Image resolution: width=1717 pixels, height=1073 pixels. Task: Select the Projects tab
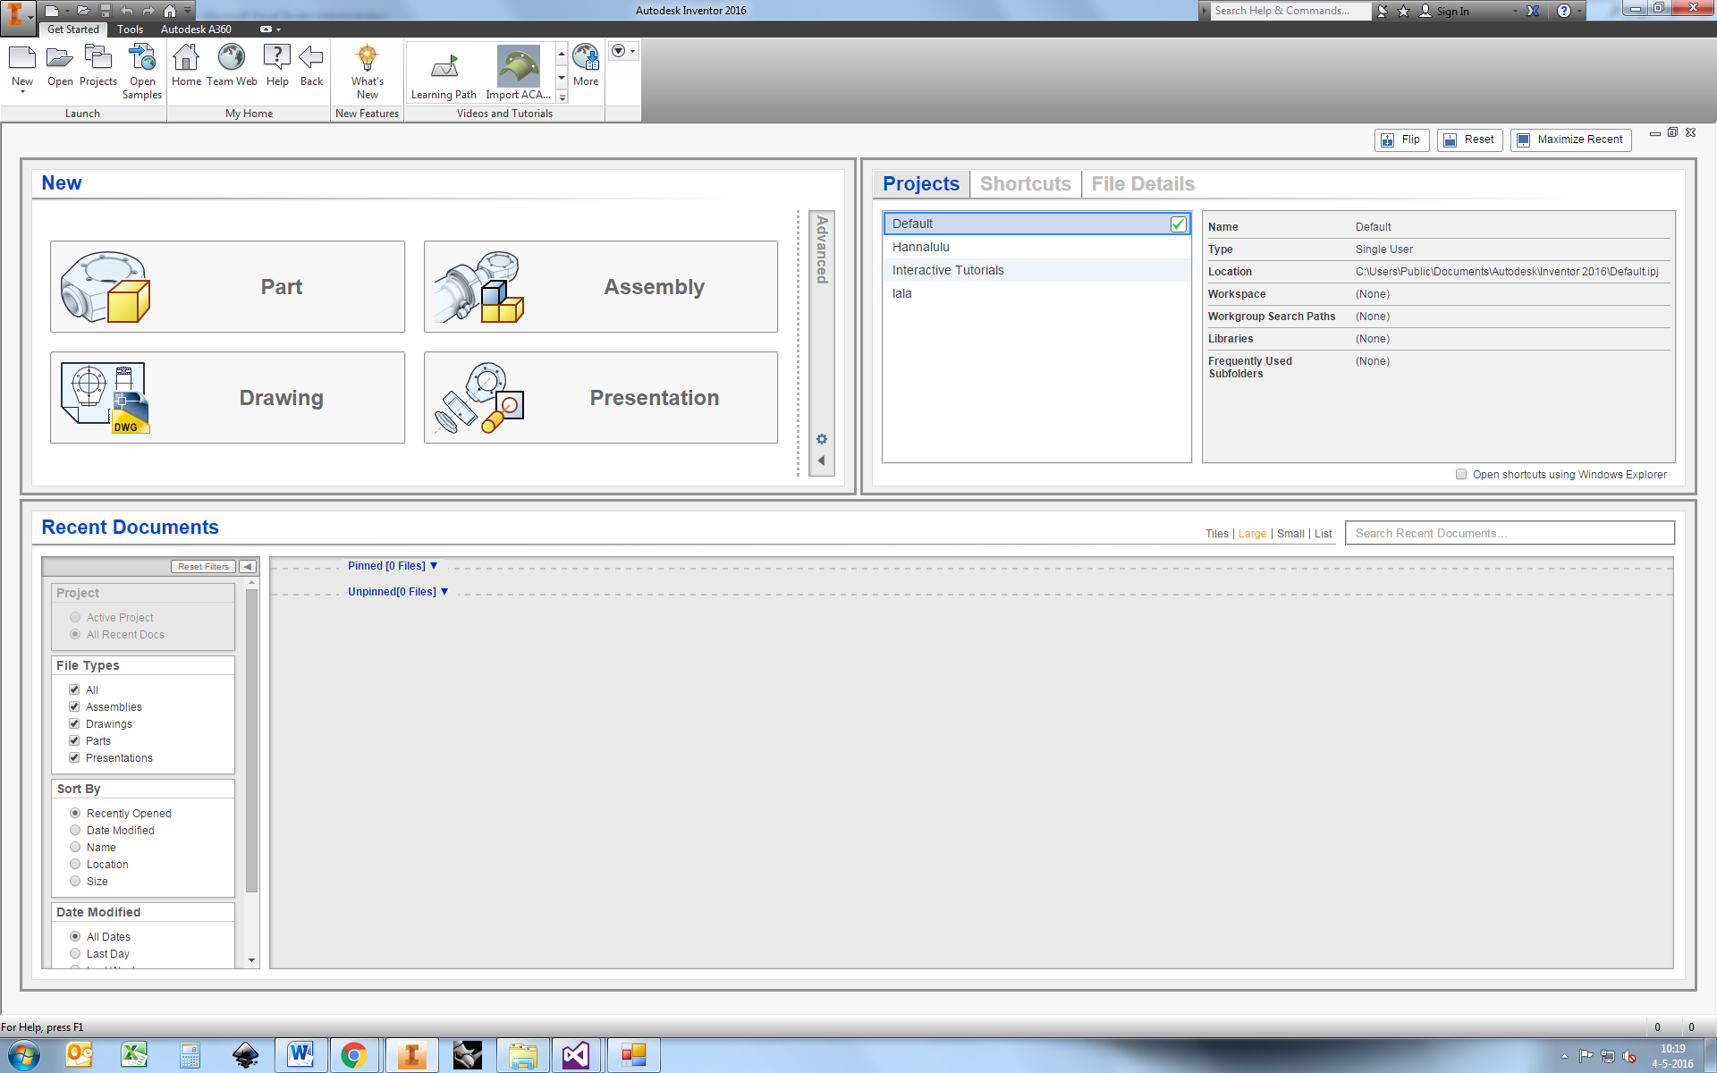921,184
